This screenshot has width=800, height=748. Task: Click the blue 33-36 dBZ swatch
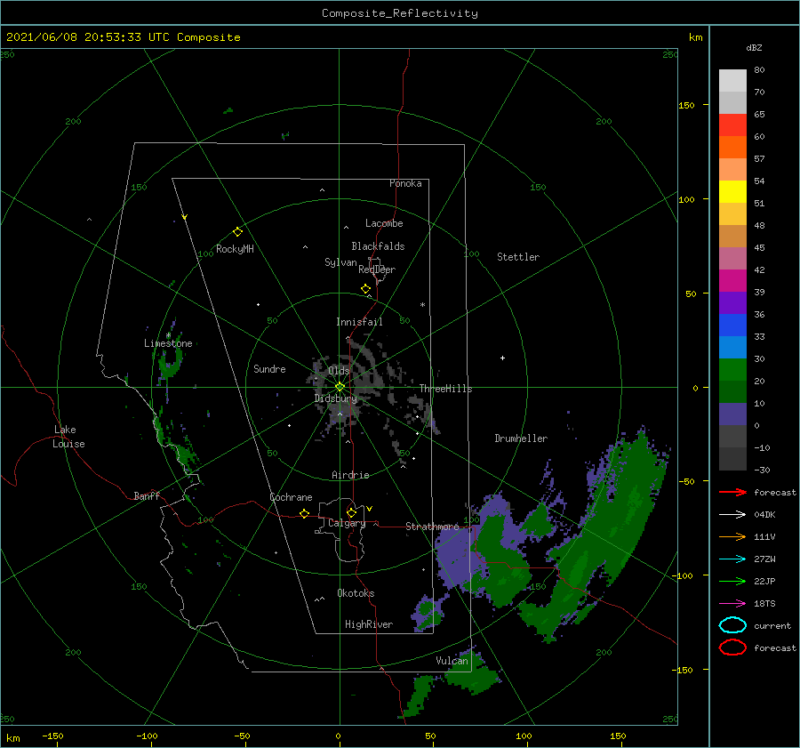tap(732, 326)
